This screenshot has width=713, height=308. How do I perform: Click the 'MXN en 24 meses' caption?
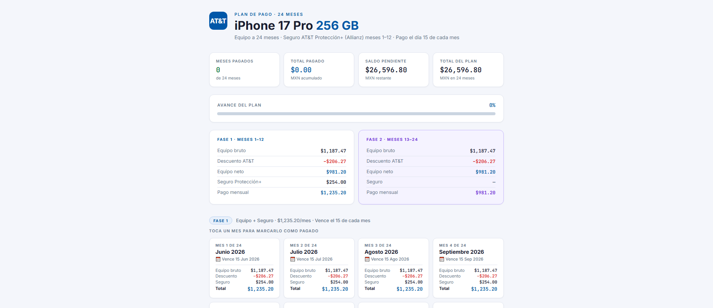pyautogui.click(x=457, y=78)
